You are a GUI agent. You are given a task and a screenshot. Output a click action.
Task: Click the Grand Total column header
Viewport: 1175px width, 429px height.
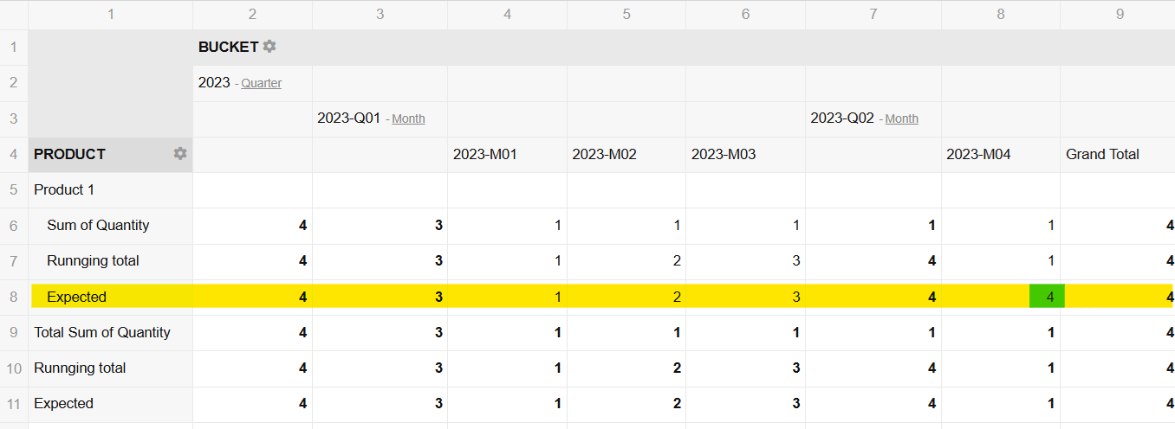coord(1102,155)
